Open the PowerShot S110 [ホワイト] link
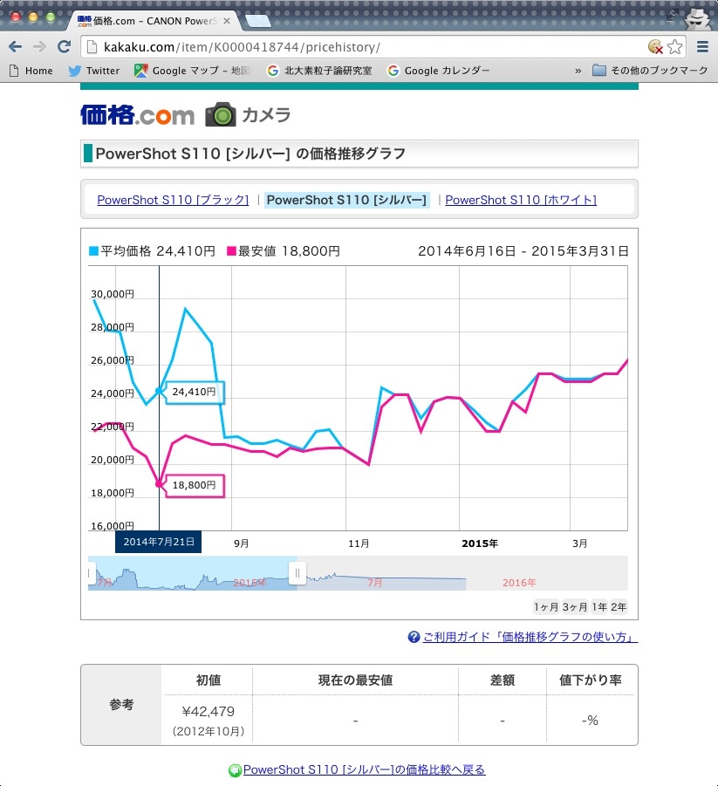This screenshot has width=718, height=786. [521, 200]
